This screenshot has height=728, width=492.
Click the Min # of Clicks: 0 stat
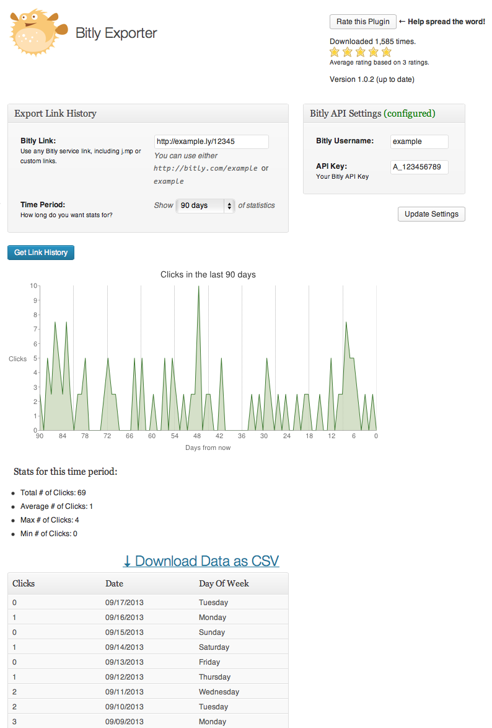(49, 534)
